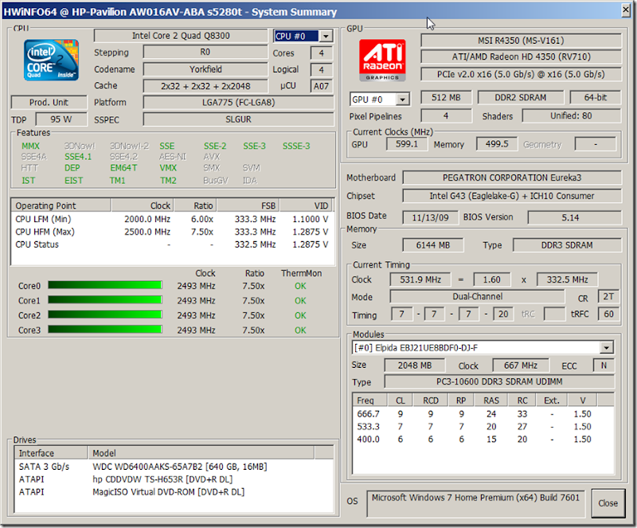Click the Operating Point column header
This screenshot has height=528, width=637.
[61, 205]
